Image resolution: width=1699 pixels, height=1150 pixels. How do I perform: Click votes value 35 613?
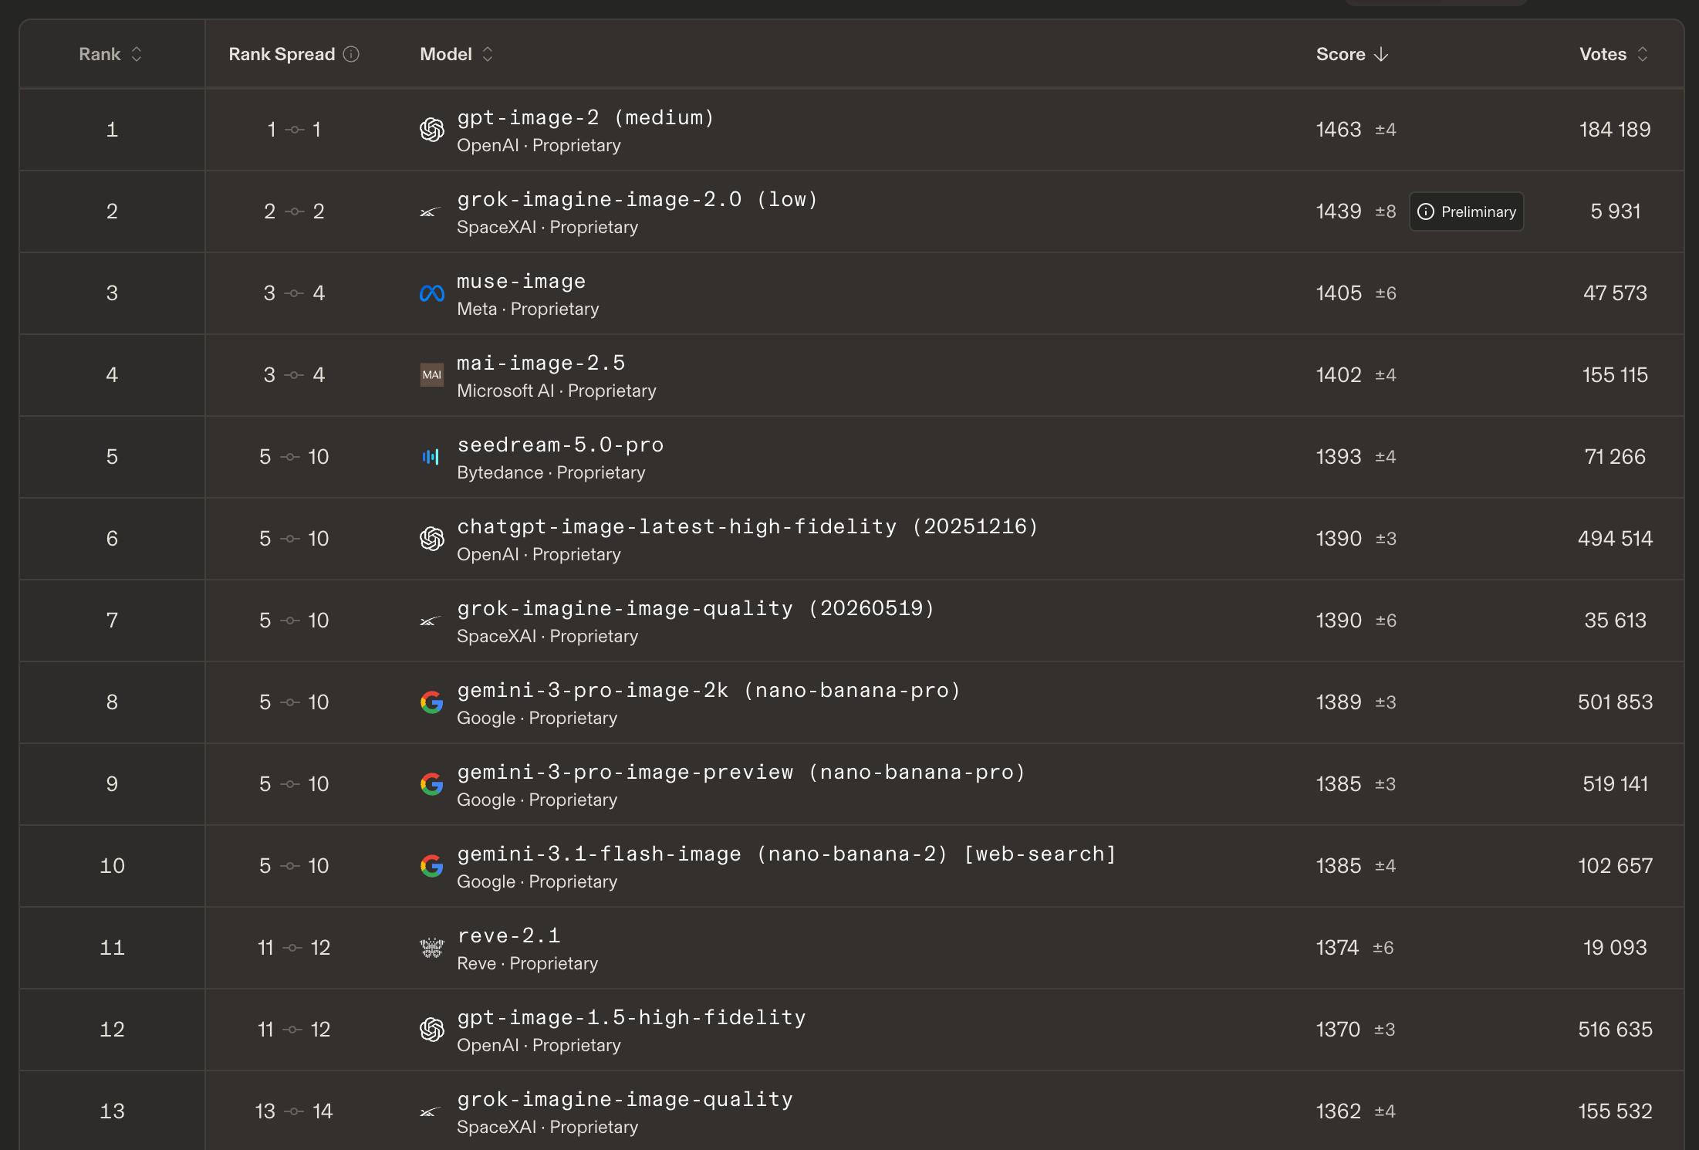pos(1615,621)
